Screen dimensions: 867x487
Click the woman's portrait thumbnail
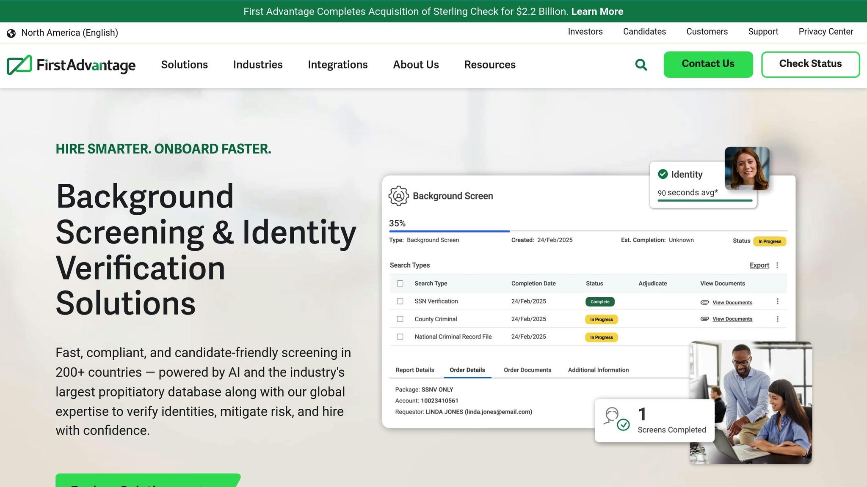747,168
